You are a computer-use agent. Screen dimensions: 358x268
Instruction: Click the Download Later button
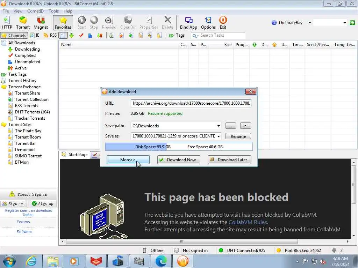(229, 160)
